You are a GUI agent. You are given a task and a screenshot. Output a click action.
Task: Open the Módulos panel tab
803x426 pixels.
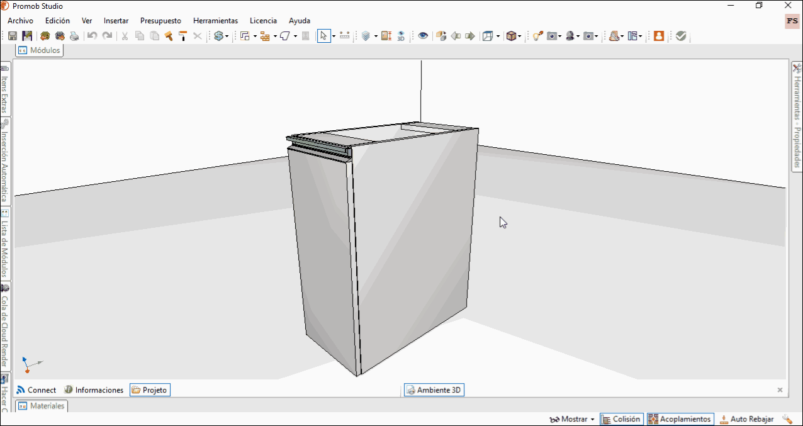(x=39, y=50)
